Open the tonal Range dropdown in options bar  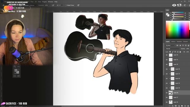33,5
